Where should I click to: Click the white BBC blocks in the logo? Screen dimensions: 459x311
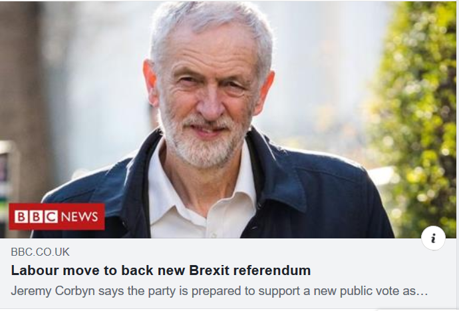coord(36,216)
